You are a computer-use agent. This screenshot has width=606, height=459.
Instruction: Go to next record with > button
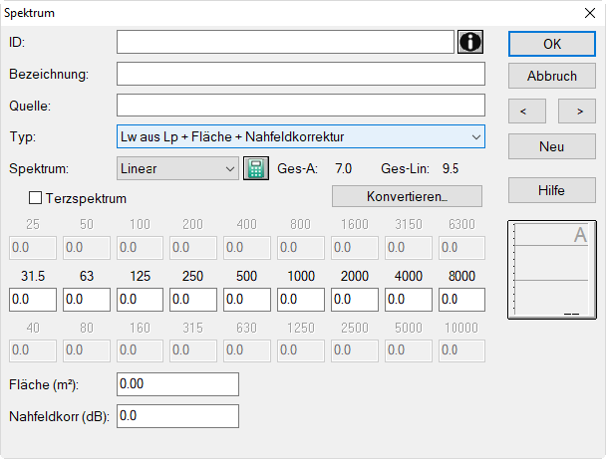click(x=577, y=112)
